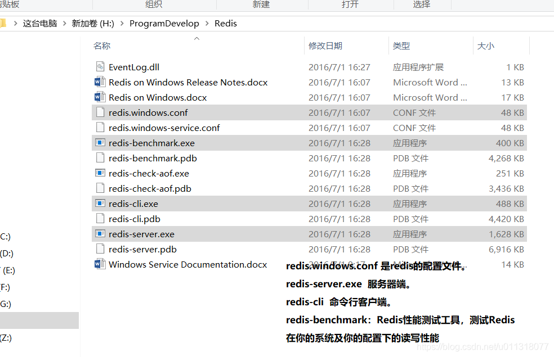This screenshot has width=554, height=357.
Task: Click the 应用程序扩展 type of EventLog.dll
Action: tap(418, 67)
